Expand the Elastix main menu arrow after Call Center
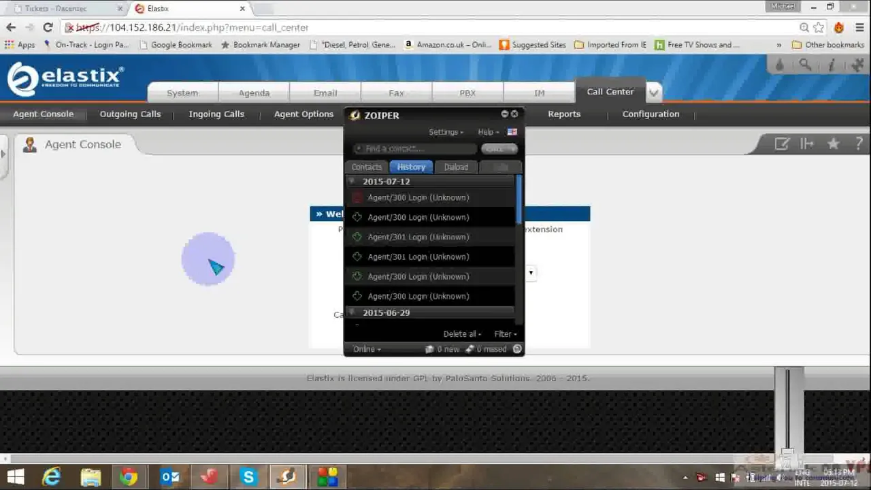This screenshot has height=490, width=871. tap(653, 92)
